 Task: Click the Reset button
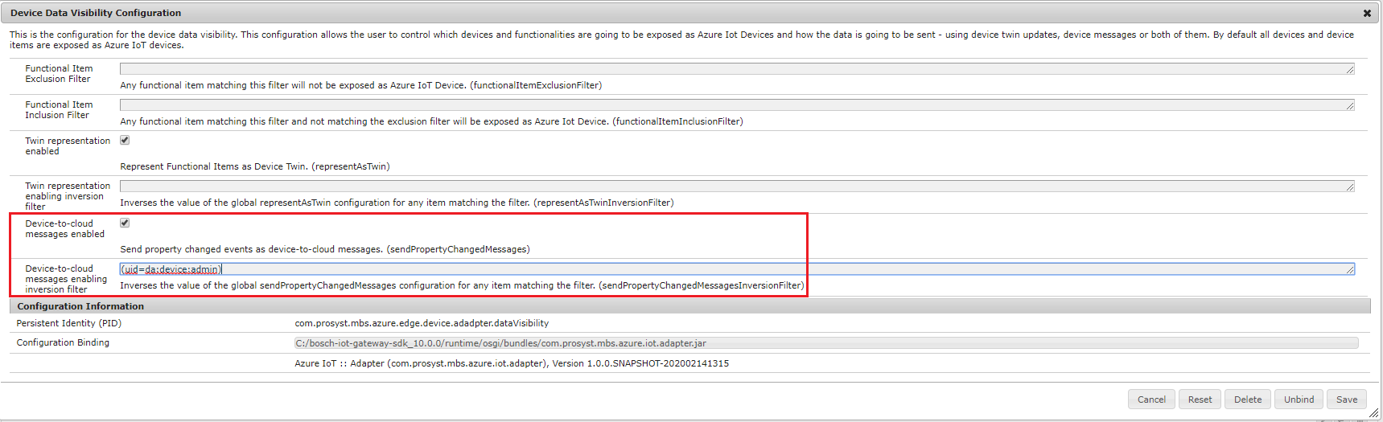pyautogui.click(x=1200, y=399)
